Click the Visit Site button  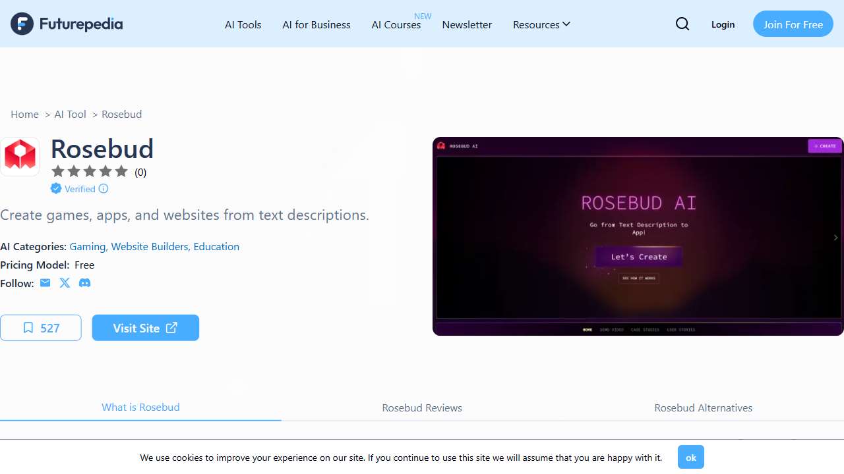point(146,328)
